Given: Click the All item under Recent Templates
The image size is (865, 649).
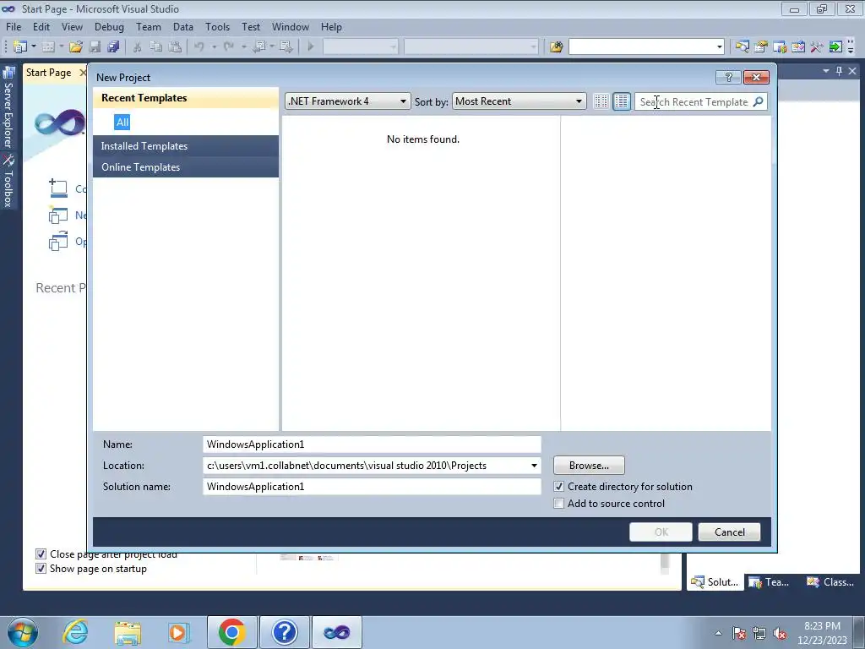Looking at the screenshot, I should pos(122,123).
